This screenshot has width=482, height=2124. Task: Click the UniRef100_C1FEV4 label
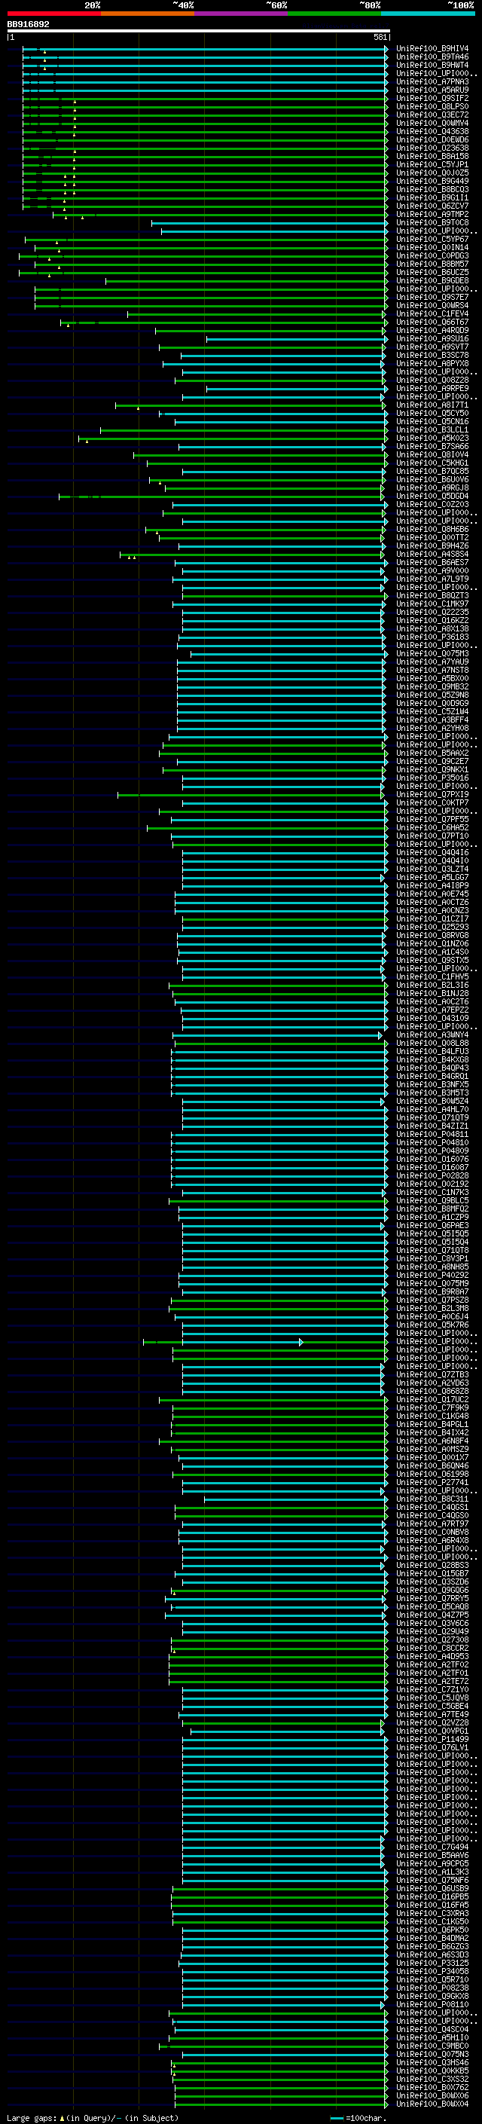coord(432,314)
